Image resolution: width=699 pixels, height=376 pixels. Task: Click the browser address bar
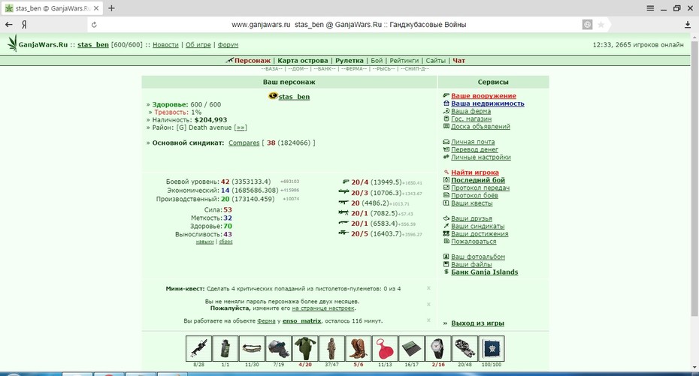pyautogui.click(x=349, y=25)
